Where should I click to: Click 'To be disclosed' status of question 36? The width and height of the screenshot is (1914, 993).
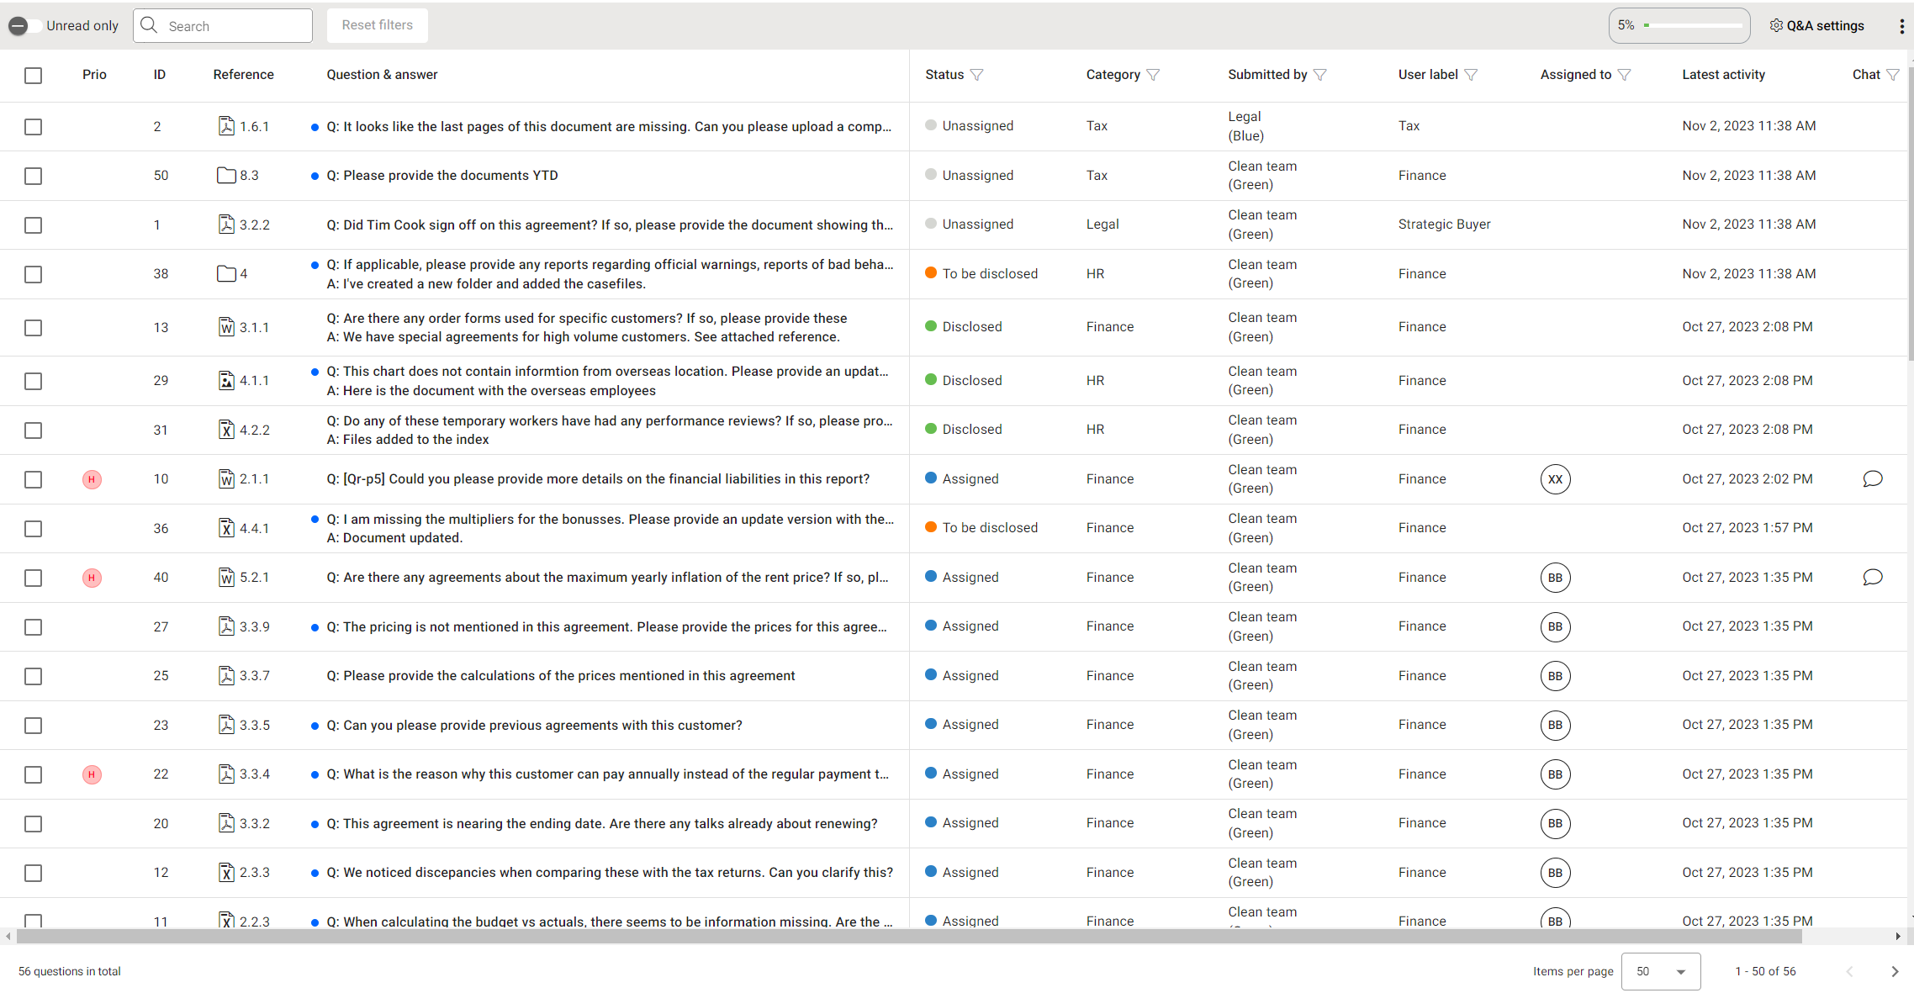point(981,528)
